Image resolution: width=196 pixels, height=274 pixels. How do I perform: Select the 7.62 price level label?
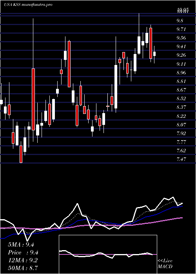point(181,151)
